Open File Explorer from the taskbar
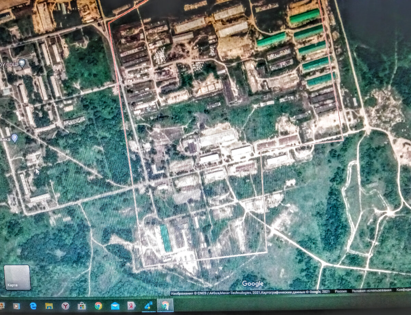 (x=49, y=305)
